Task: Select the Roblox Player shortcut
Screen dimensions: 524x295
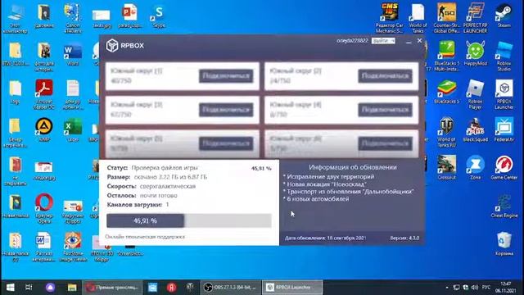Action: point(475,94)
